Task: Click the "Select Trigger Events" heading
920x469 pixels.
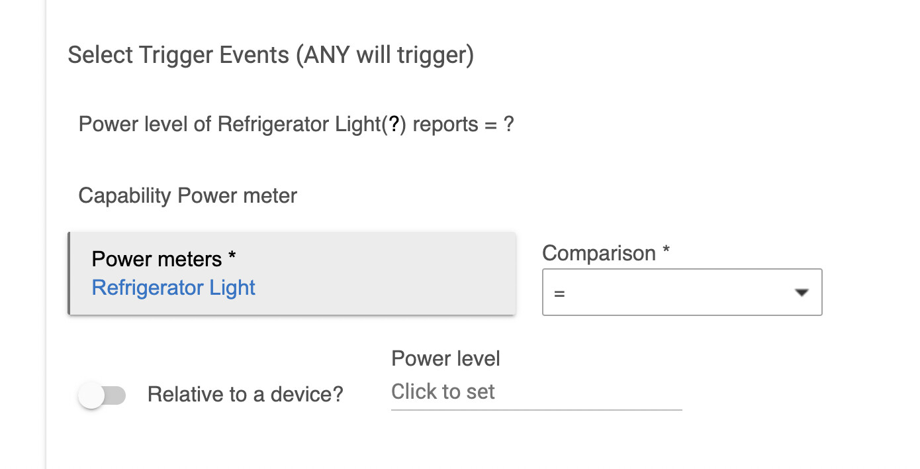Action: click(179, 55)
